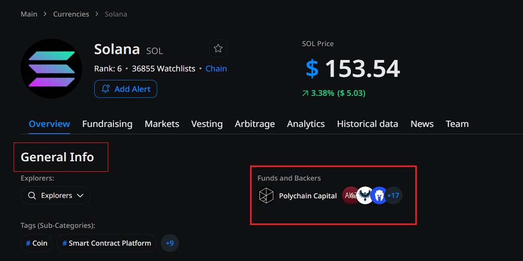Toggle the star watchlist icon
The height and width of the screenshot is (261, 523).
218,49
